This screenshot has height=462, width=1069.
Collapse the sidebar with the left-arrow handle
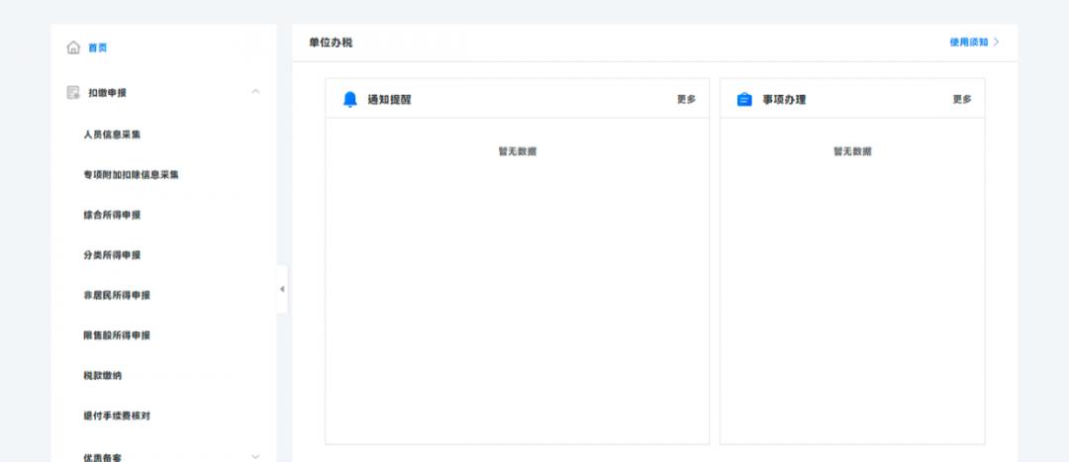(x=282, y=289)
